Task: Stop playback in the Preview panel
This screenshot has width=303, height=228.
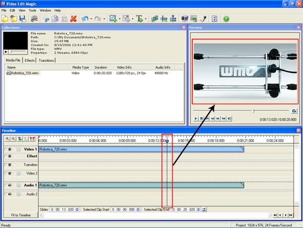Action: [201, 119]
